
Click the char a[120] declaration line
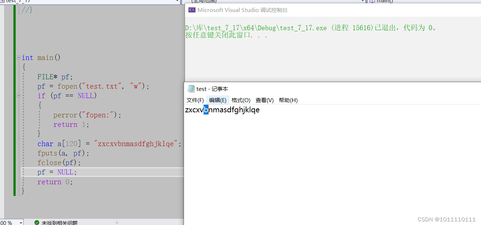click(109, 144)
